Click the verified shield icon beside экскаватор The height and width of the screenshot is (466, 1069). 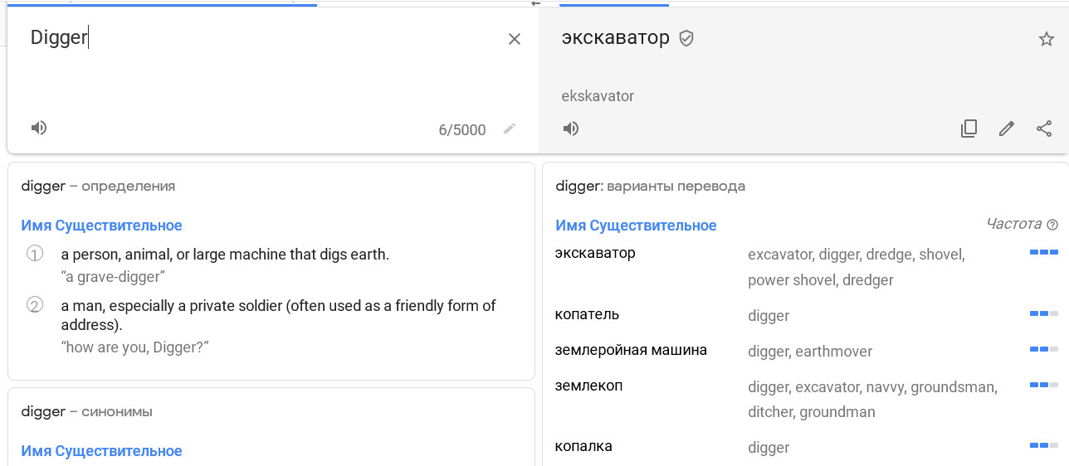[686, 38]
